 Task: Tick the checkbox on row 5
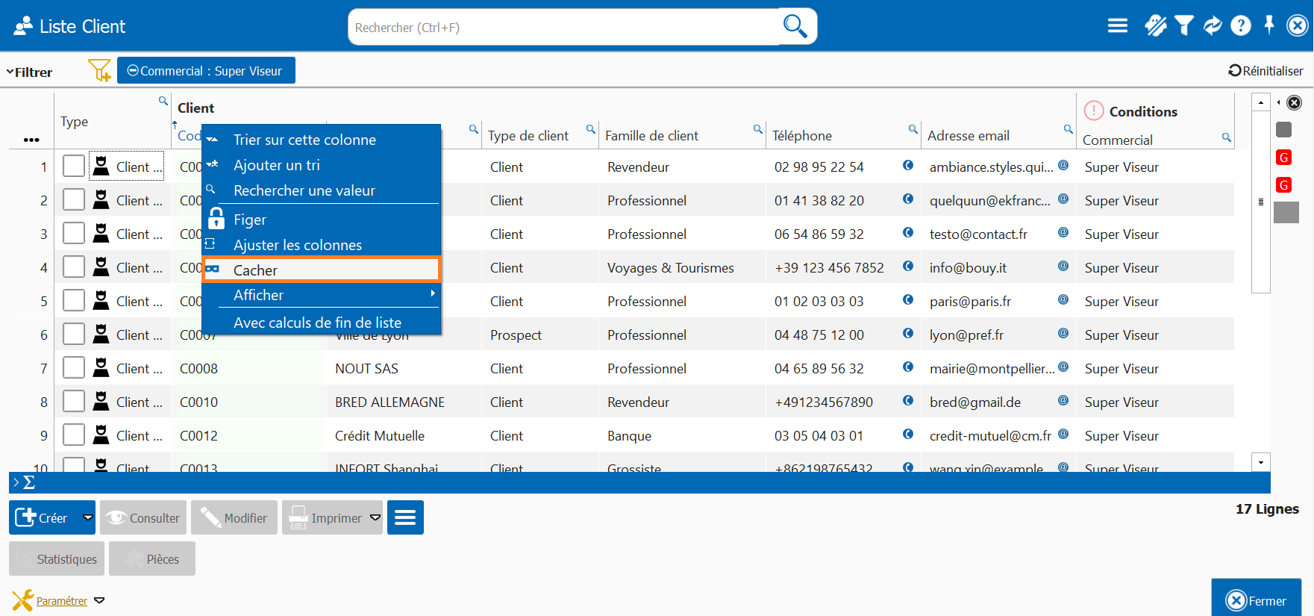coord(74,301)
